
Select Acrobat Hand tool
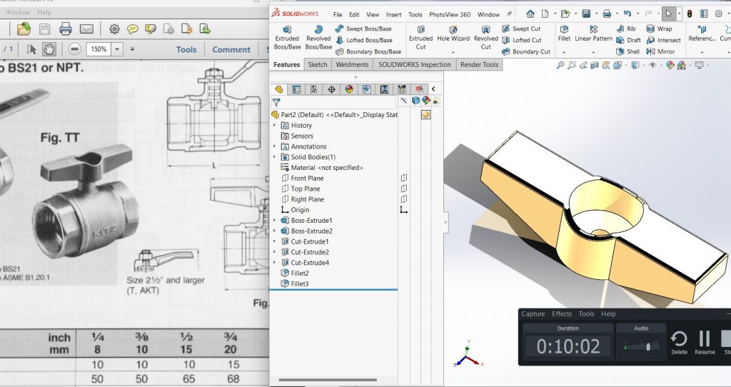[49, 49]
